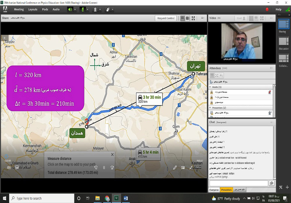This screenshot has width=291, height=203.
Task: Mute the speaker audio icon
Action: (x=70, y=9)
